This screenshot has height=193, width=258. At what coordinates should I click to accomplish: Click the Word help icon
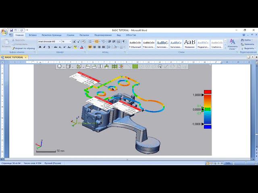click(x=244, y=35)
